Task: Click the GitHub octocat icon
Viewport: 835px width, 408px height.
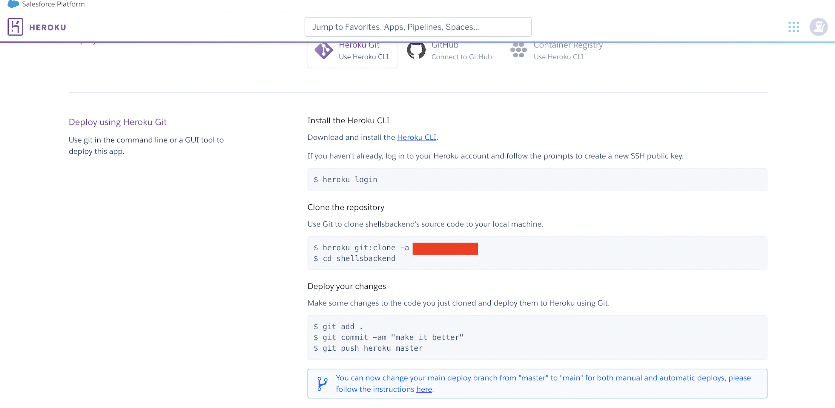Action: tap(416, 50)
